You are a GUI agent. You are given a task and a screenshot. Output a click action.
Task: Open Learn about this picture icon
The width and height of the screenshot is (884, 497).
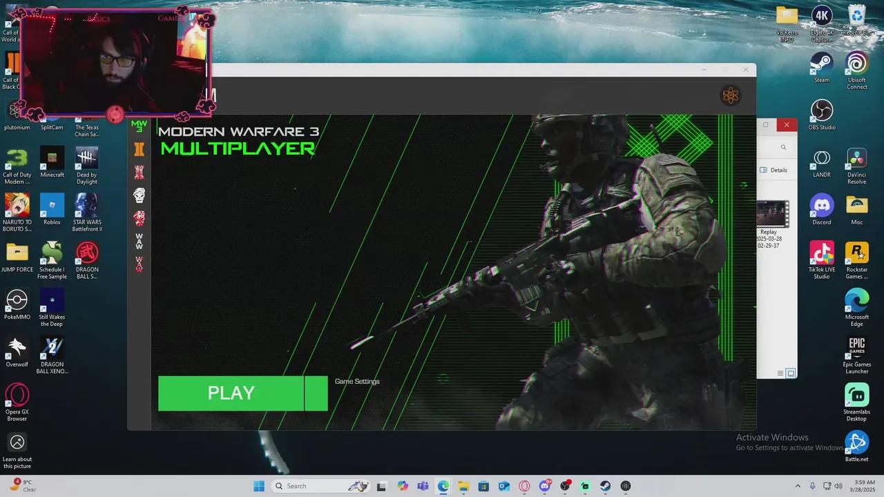(17, 450)
